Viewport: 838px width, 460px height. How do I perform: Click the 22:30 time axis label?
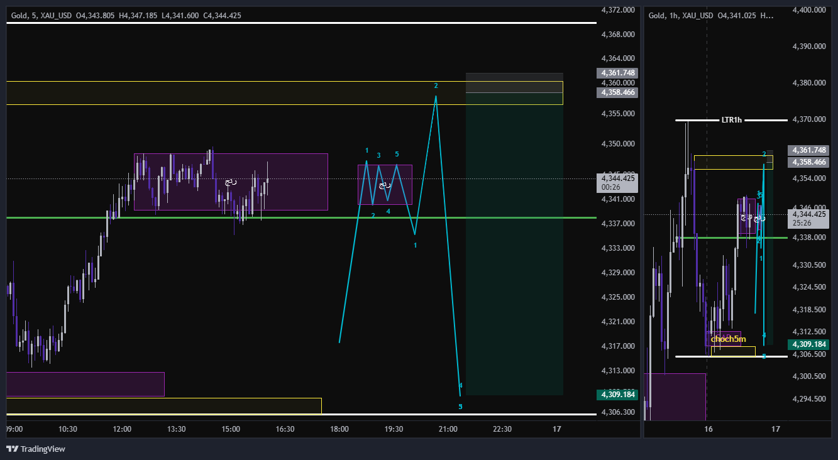502,429
